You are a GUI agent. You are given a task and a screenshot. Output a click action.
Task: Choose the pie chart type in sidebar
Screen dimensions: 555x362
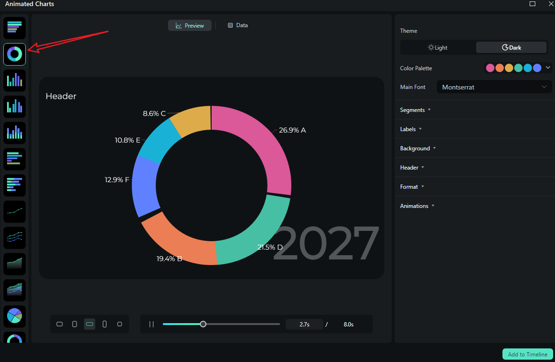tap(14, 317)
